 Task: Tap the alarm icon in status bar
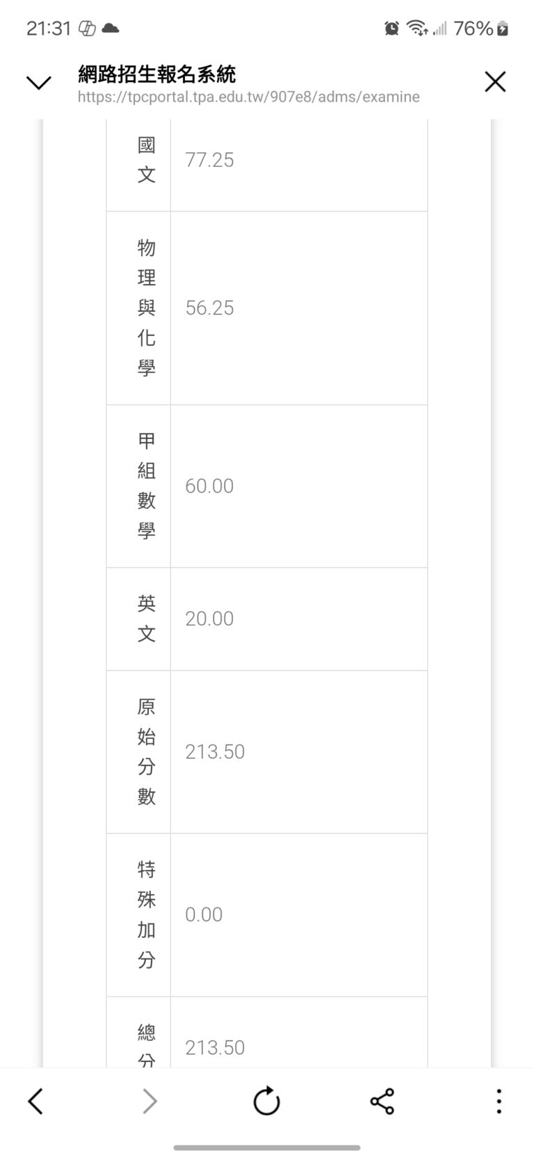(x=391, y=29)
